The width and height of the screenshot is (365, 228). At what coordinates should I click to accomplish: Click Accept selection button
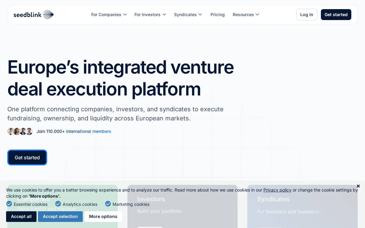click(x=60, y=216)
